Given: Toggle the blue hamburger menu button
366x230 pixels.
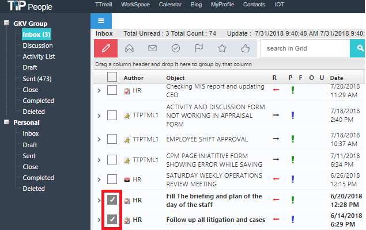Looking at the screenshot, I should click(x=101, y=21).
